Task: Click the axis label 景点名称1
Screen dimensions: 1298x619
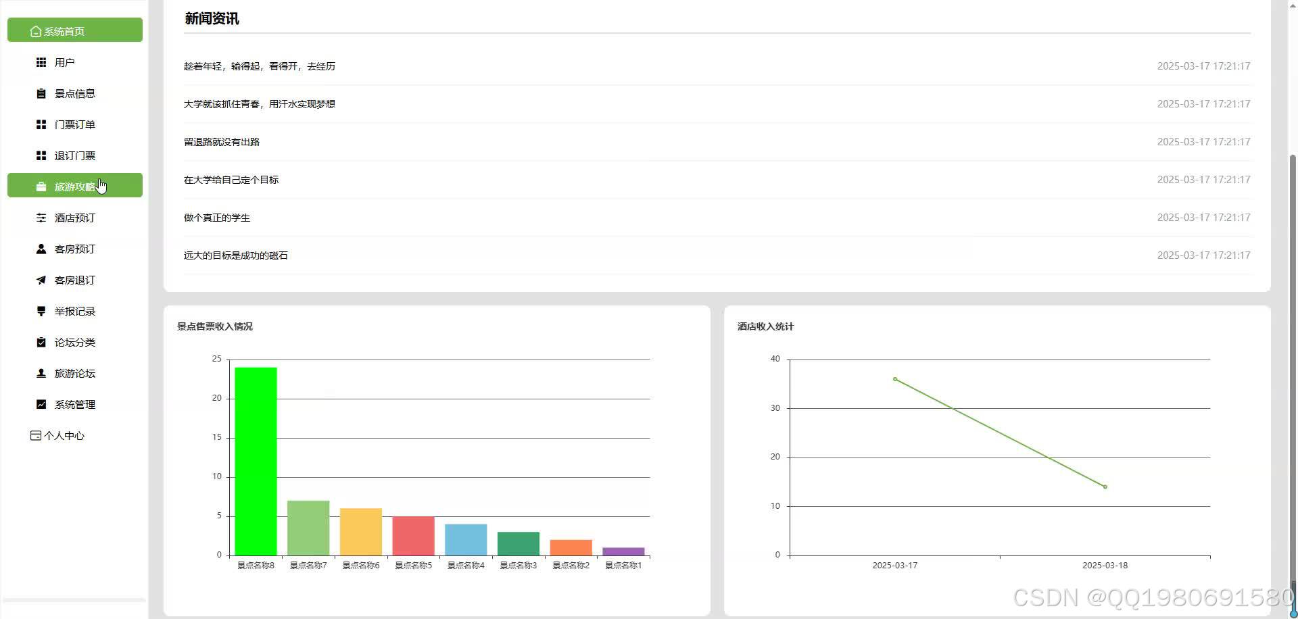Action: point(623,566)
